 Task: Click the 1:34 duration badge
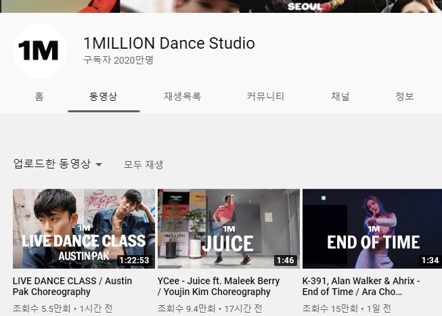click(x=430, y=261)
